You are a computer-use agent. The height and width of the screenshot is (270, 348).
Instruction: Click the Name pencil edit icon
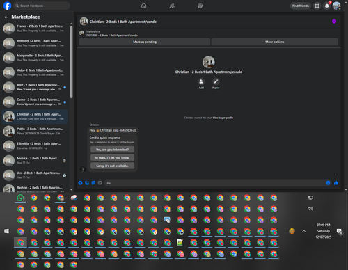point(216,81)
